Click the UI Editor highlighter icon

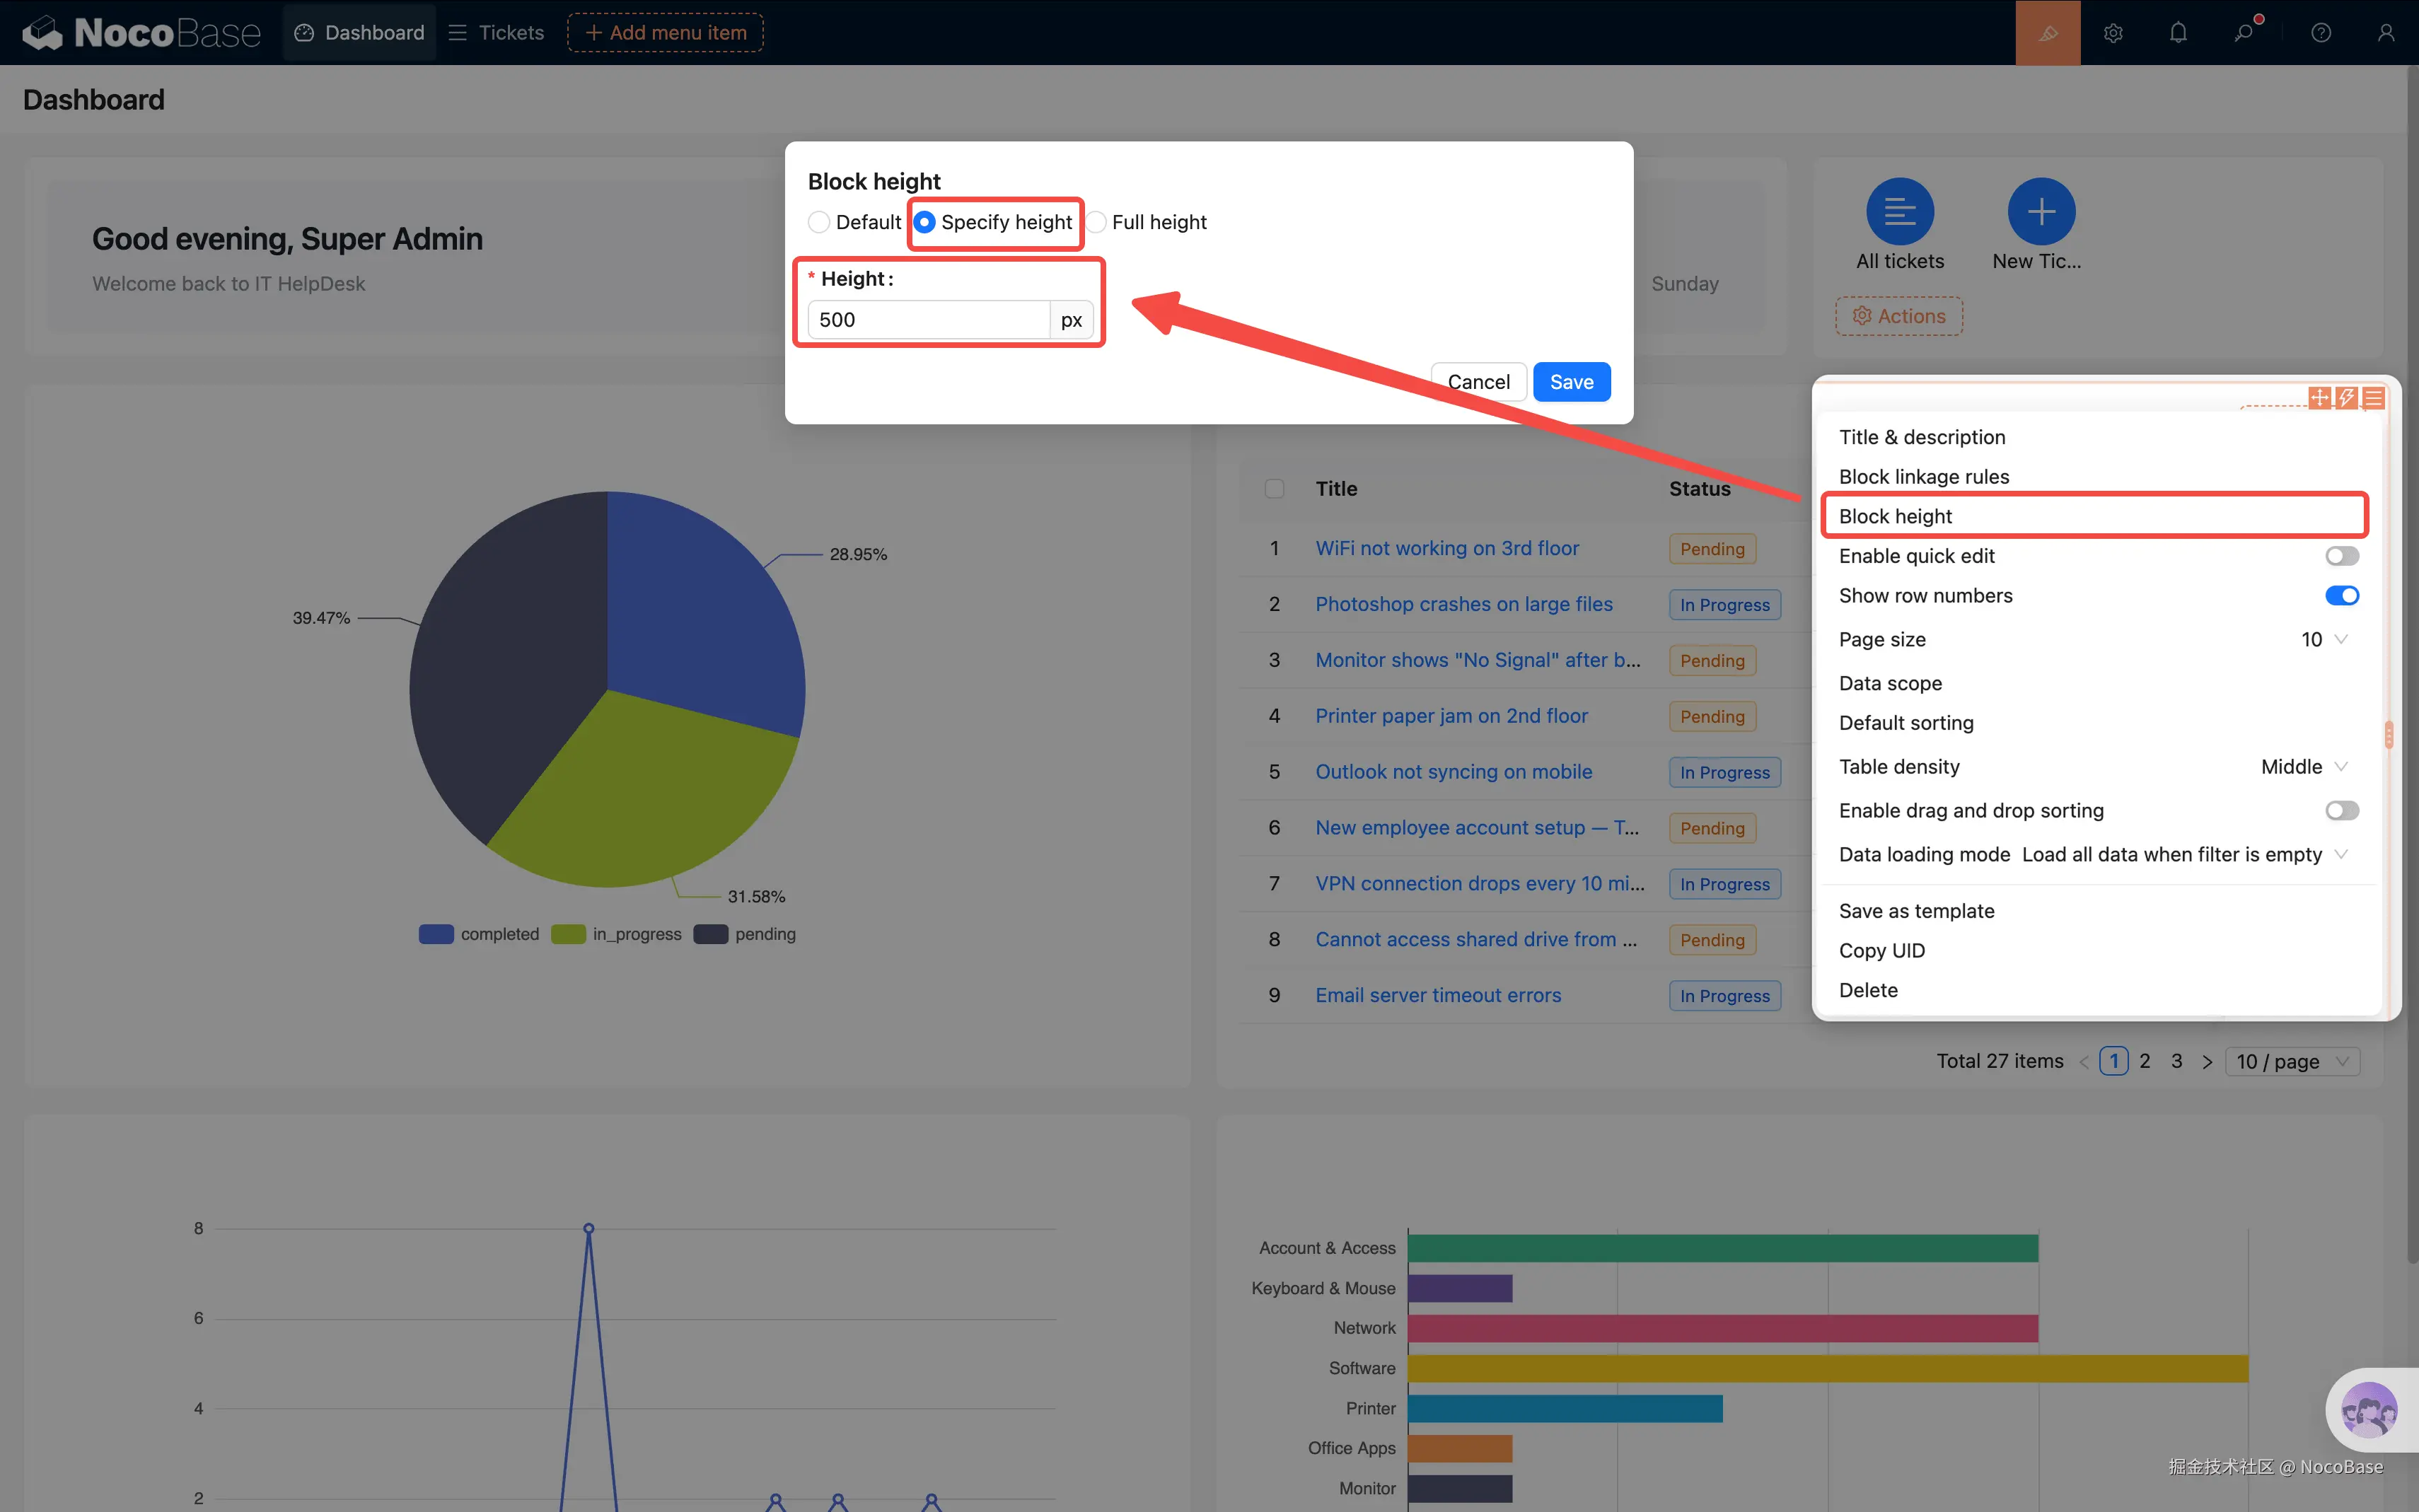coord(2047,33)
